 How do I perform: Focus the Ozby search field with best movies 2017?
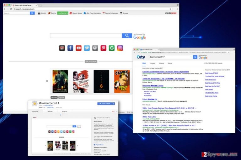tap(171, 57)
